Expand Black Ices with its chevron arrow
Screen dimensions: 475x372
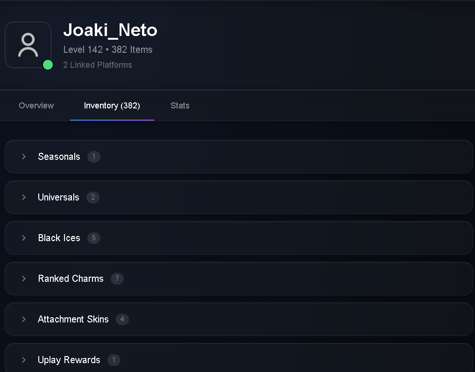coord(24,238)
